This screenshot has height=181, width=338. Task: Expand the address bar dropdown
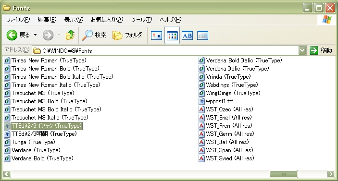[302, 50]
